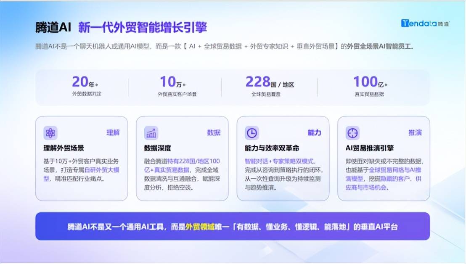Viewport: 466px width, 264px height.
Task: Click the 10万+ statistic
Action: 173,82
